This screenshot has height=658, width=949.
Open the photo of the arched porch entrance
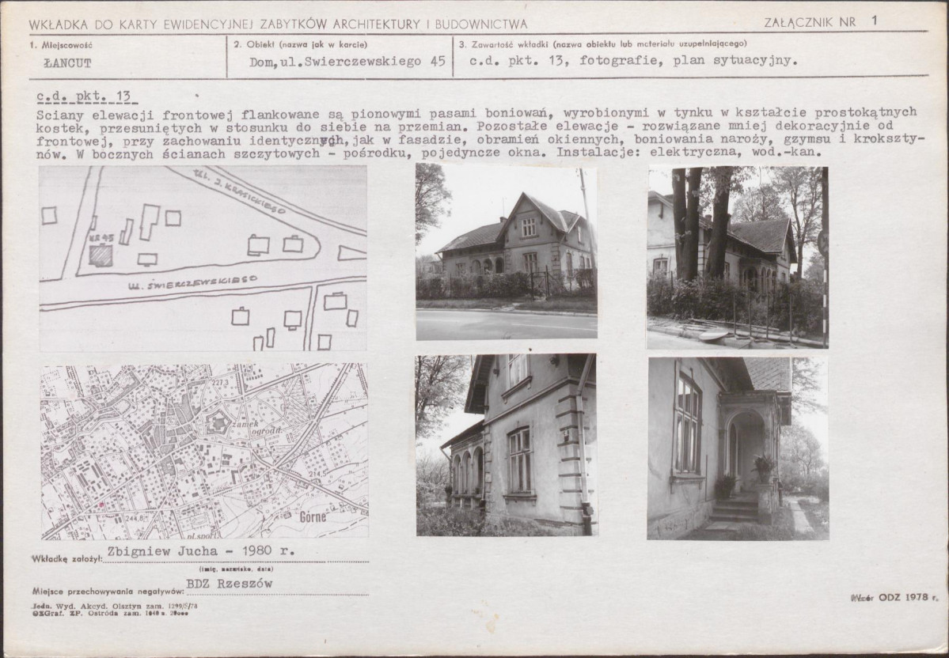(738, 448)
